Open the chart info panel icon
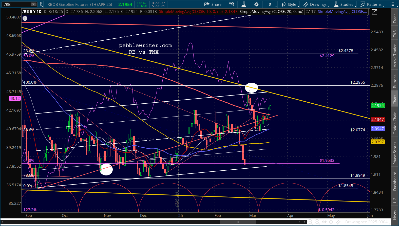399x226 pixels. coord(231,4)
